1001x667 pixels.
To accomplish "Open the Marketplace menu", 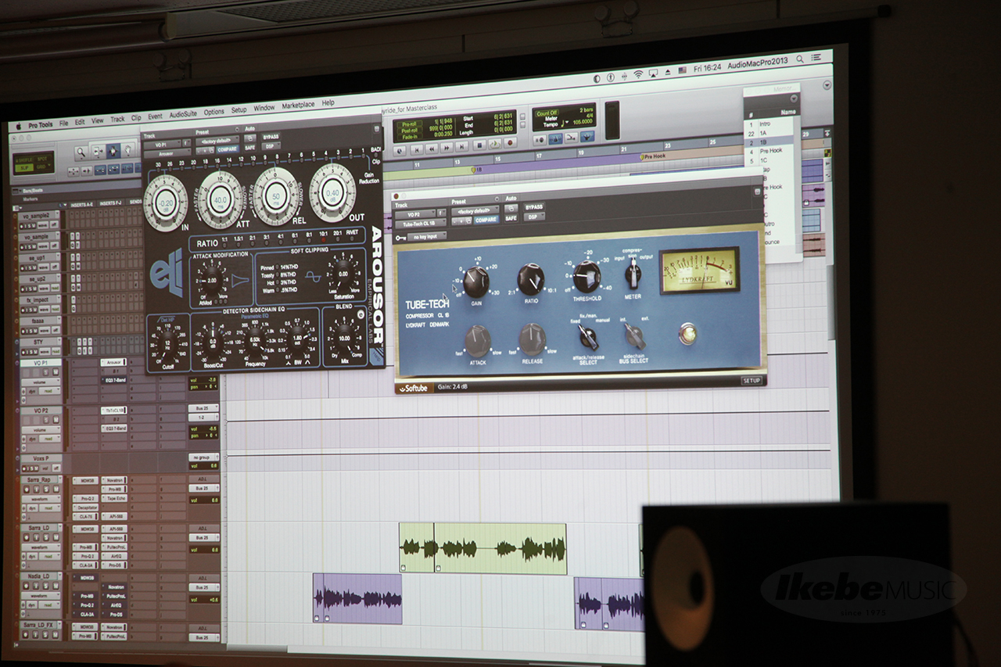I will pos(297,106).
